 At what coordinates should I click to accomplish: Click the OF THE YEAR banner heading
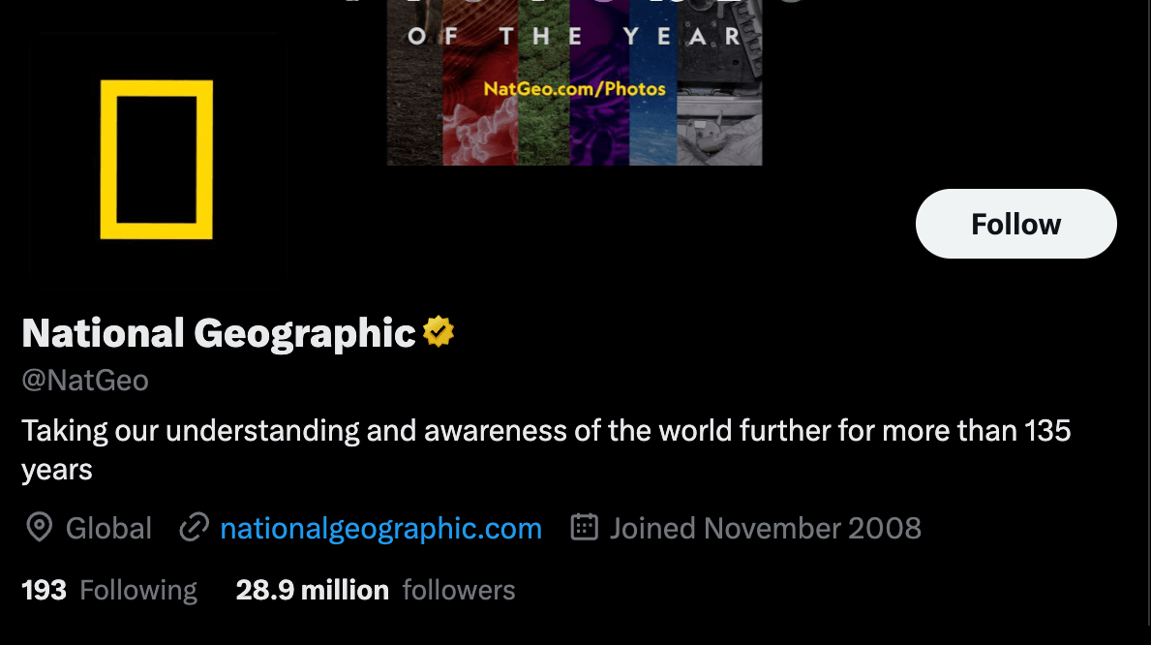574,38
